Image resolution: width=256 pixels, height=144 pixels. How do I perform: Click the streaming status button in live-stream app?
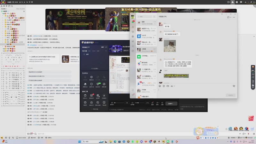171,103
